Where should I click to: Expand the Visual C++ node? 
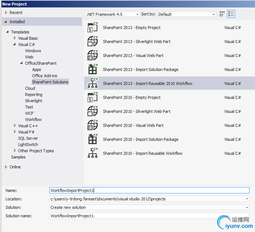(x=15, y=126)
